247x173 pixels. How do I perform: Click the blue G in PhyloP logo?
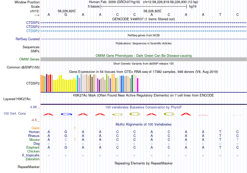coord(66,114)
